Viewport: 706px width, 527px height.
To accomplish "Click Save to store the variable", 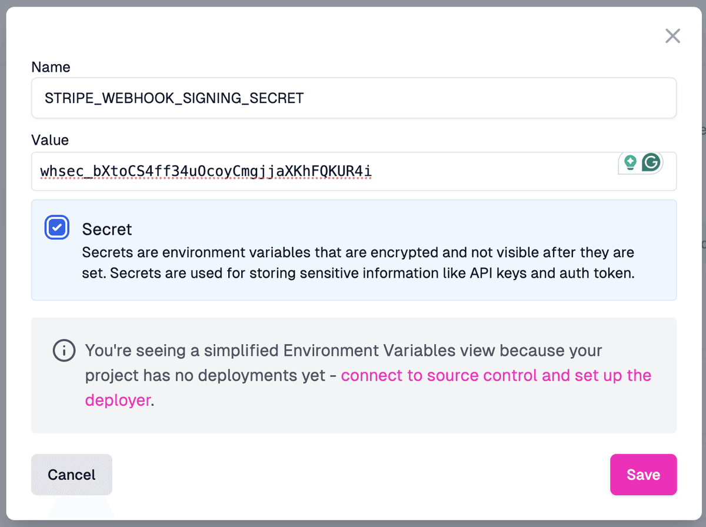I will [643, 474].
